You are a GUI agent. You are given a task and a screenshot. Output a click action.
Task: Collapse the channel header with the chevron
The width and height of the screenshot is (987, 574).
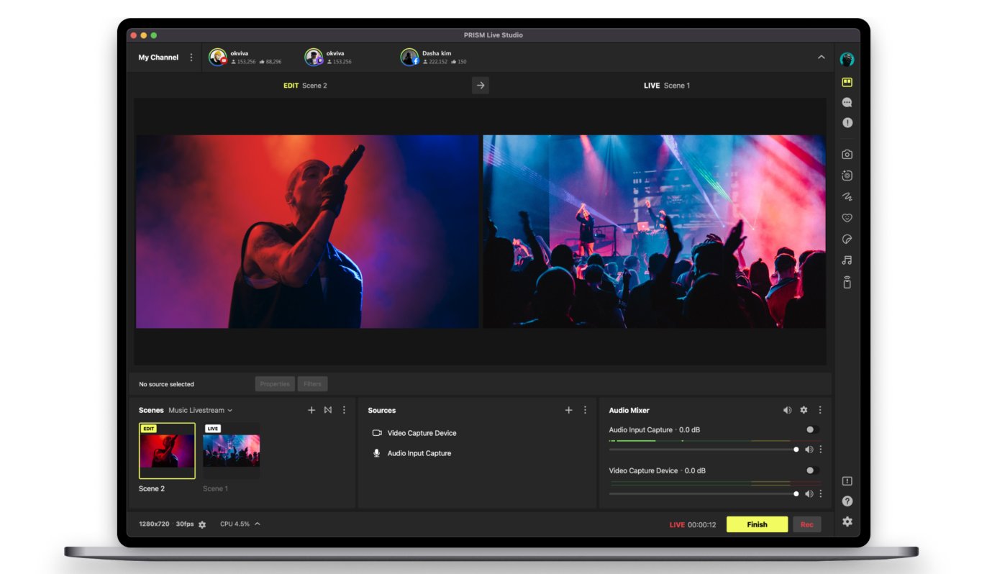click(821, 56)
